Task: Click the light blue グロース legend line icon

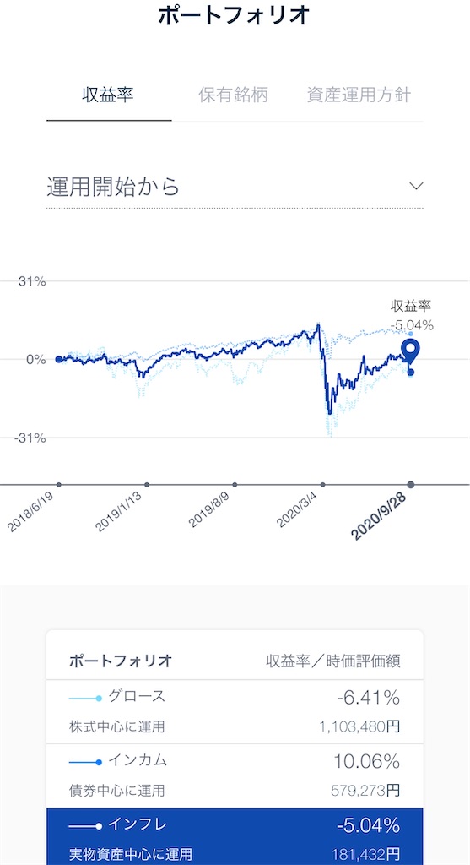Action: pos(85,699)
